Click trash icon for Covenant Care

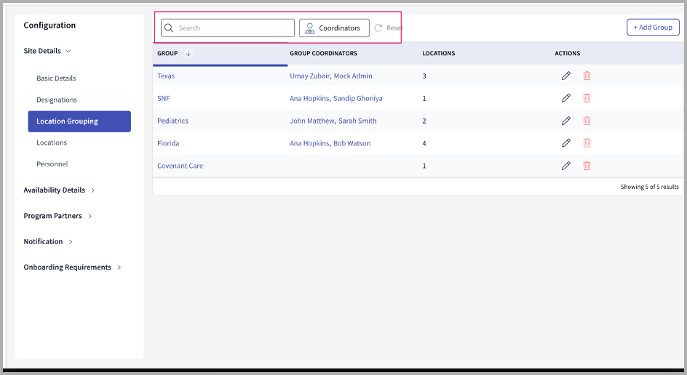587,166
